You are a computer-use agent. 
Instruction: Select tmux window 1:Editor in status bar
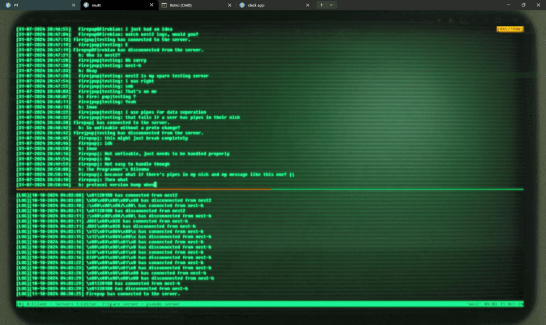pyautogui.click(x=86, y=304)
